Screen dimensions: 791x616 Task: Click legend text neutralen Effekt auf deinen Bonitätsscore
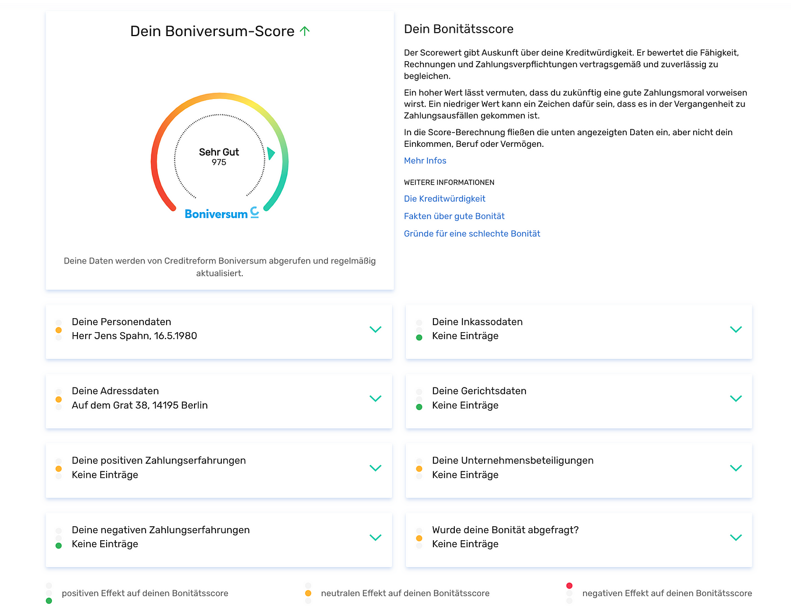coord(405,593)
